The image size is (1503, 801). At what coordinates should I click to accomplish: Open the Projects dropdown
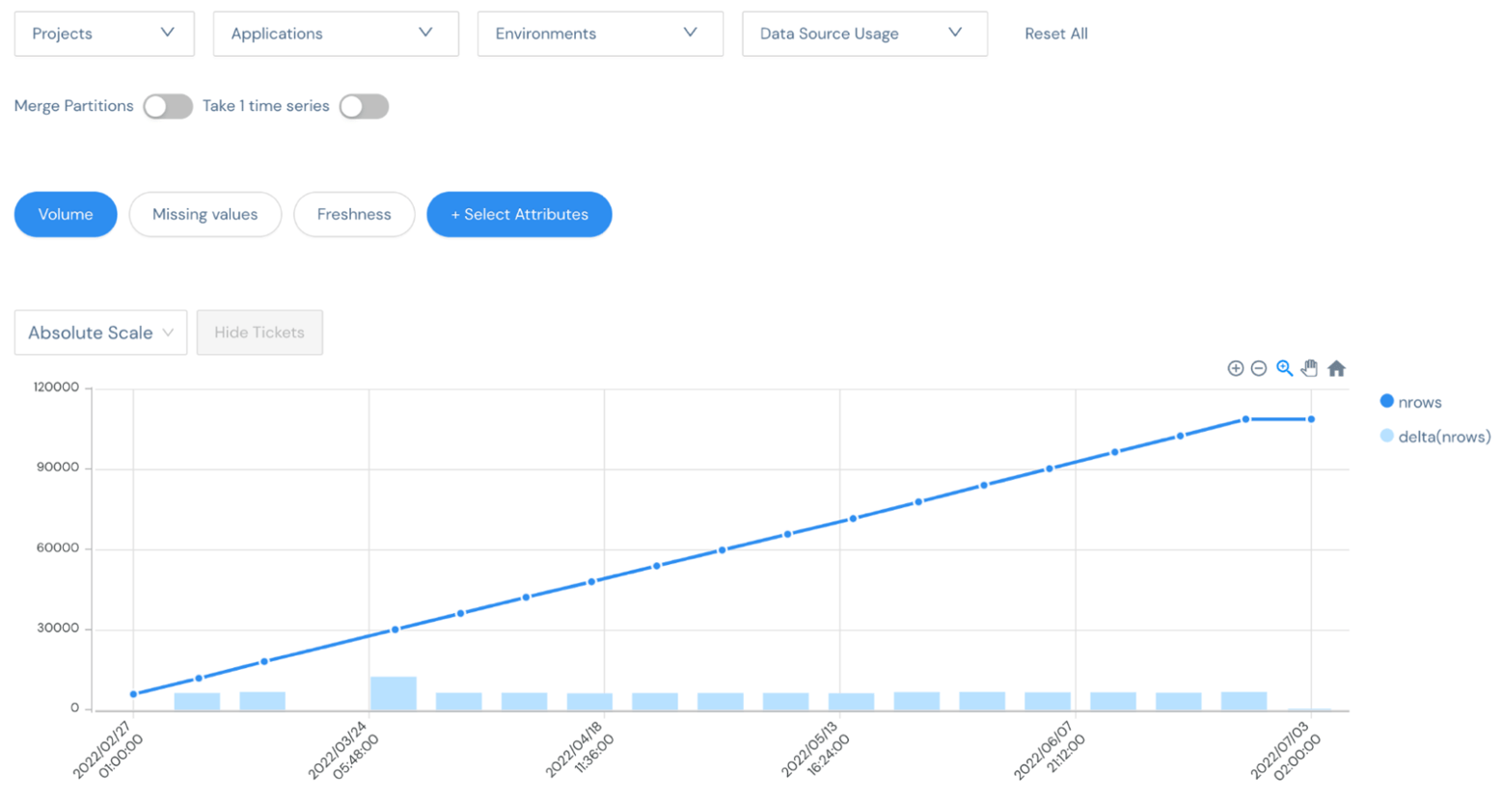[x=103, y=34]
